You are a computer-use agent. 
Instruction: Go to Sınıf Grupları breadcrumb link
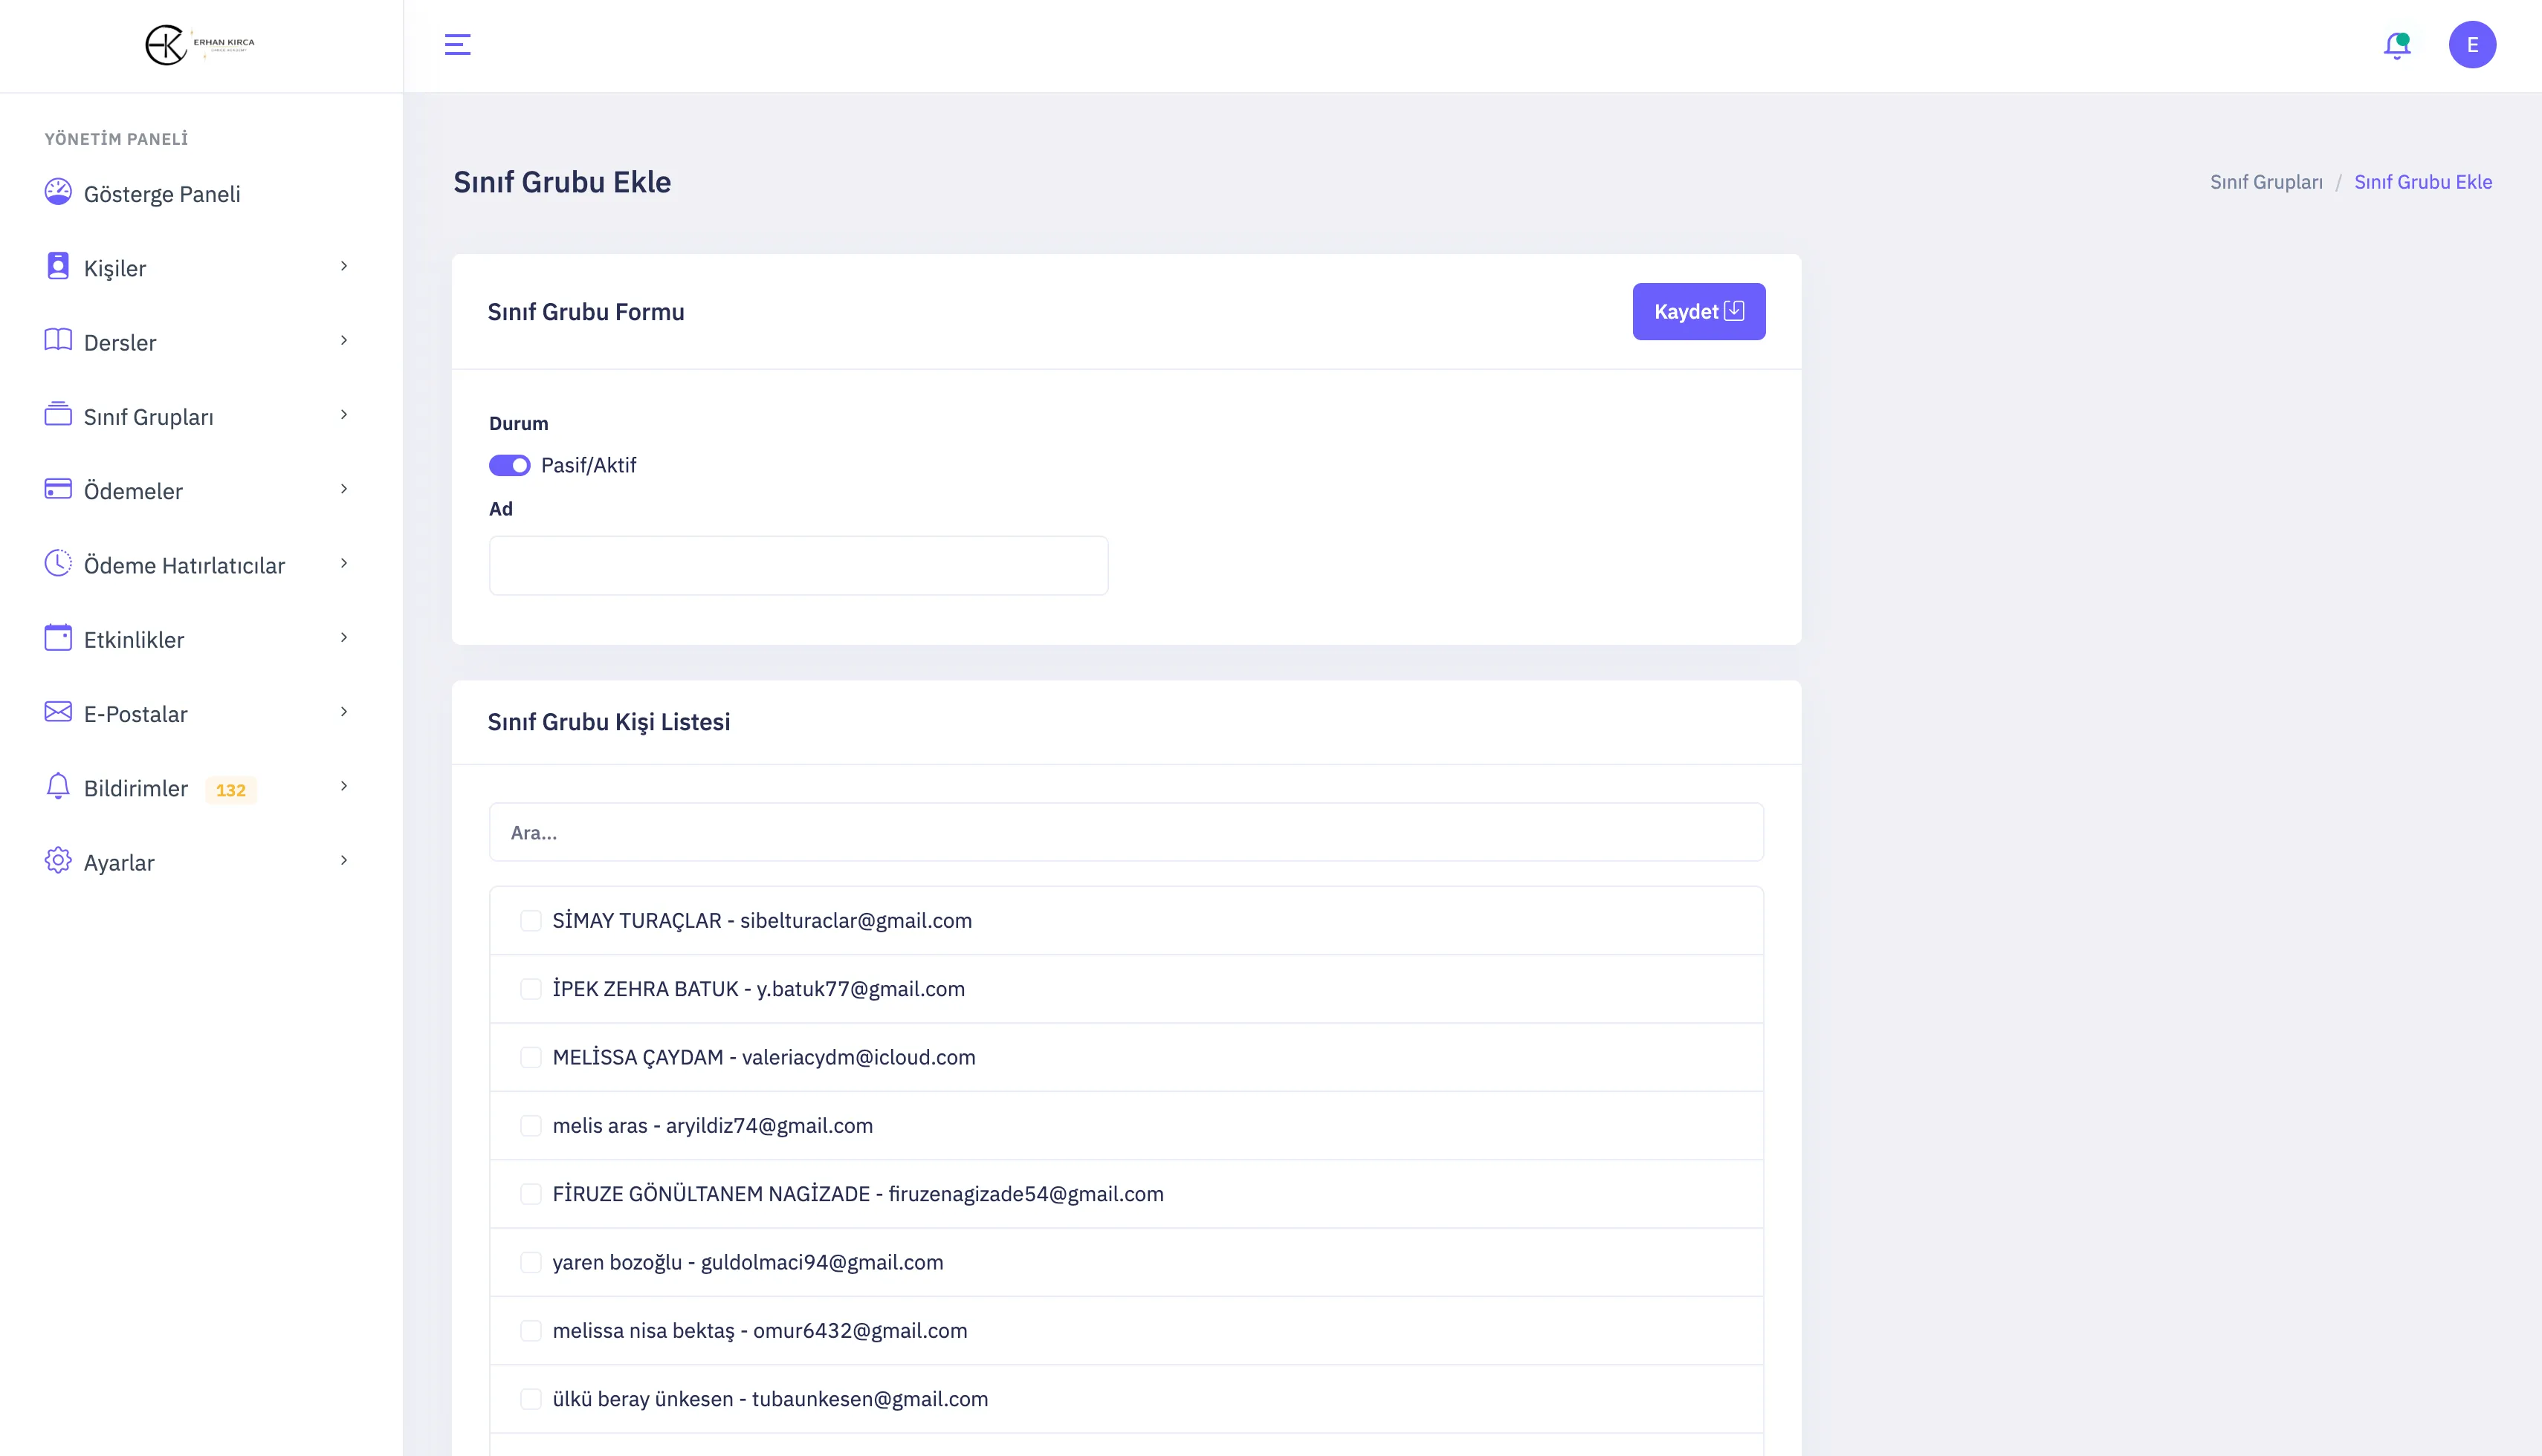(x=2266, y=182)
